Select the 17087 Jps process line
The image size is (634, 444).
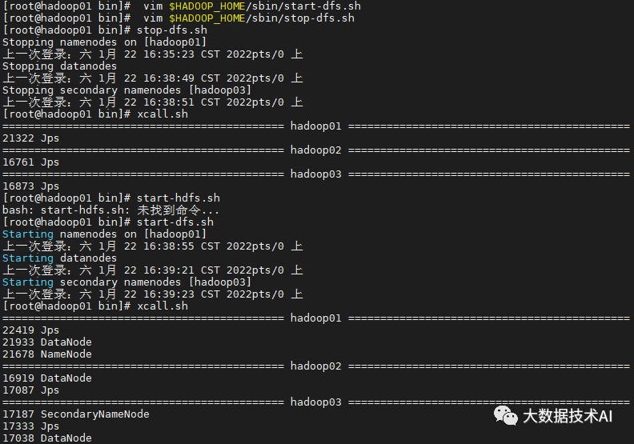pos(30,390)
